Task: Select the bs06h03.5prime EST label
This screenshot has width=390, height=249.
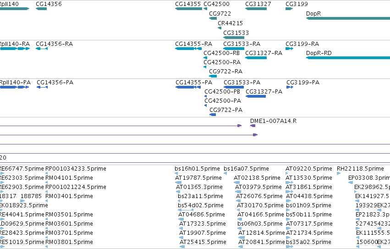Action: pos(260,224)
